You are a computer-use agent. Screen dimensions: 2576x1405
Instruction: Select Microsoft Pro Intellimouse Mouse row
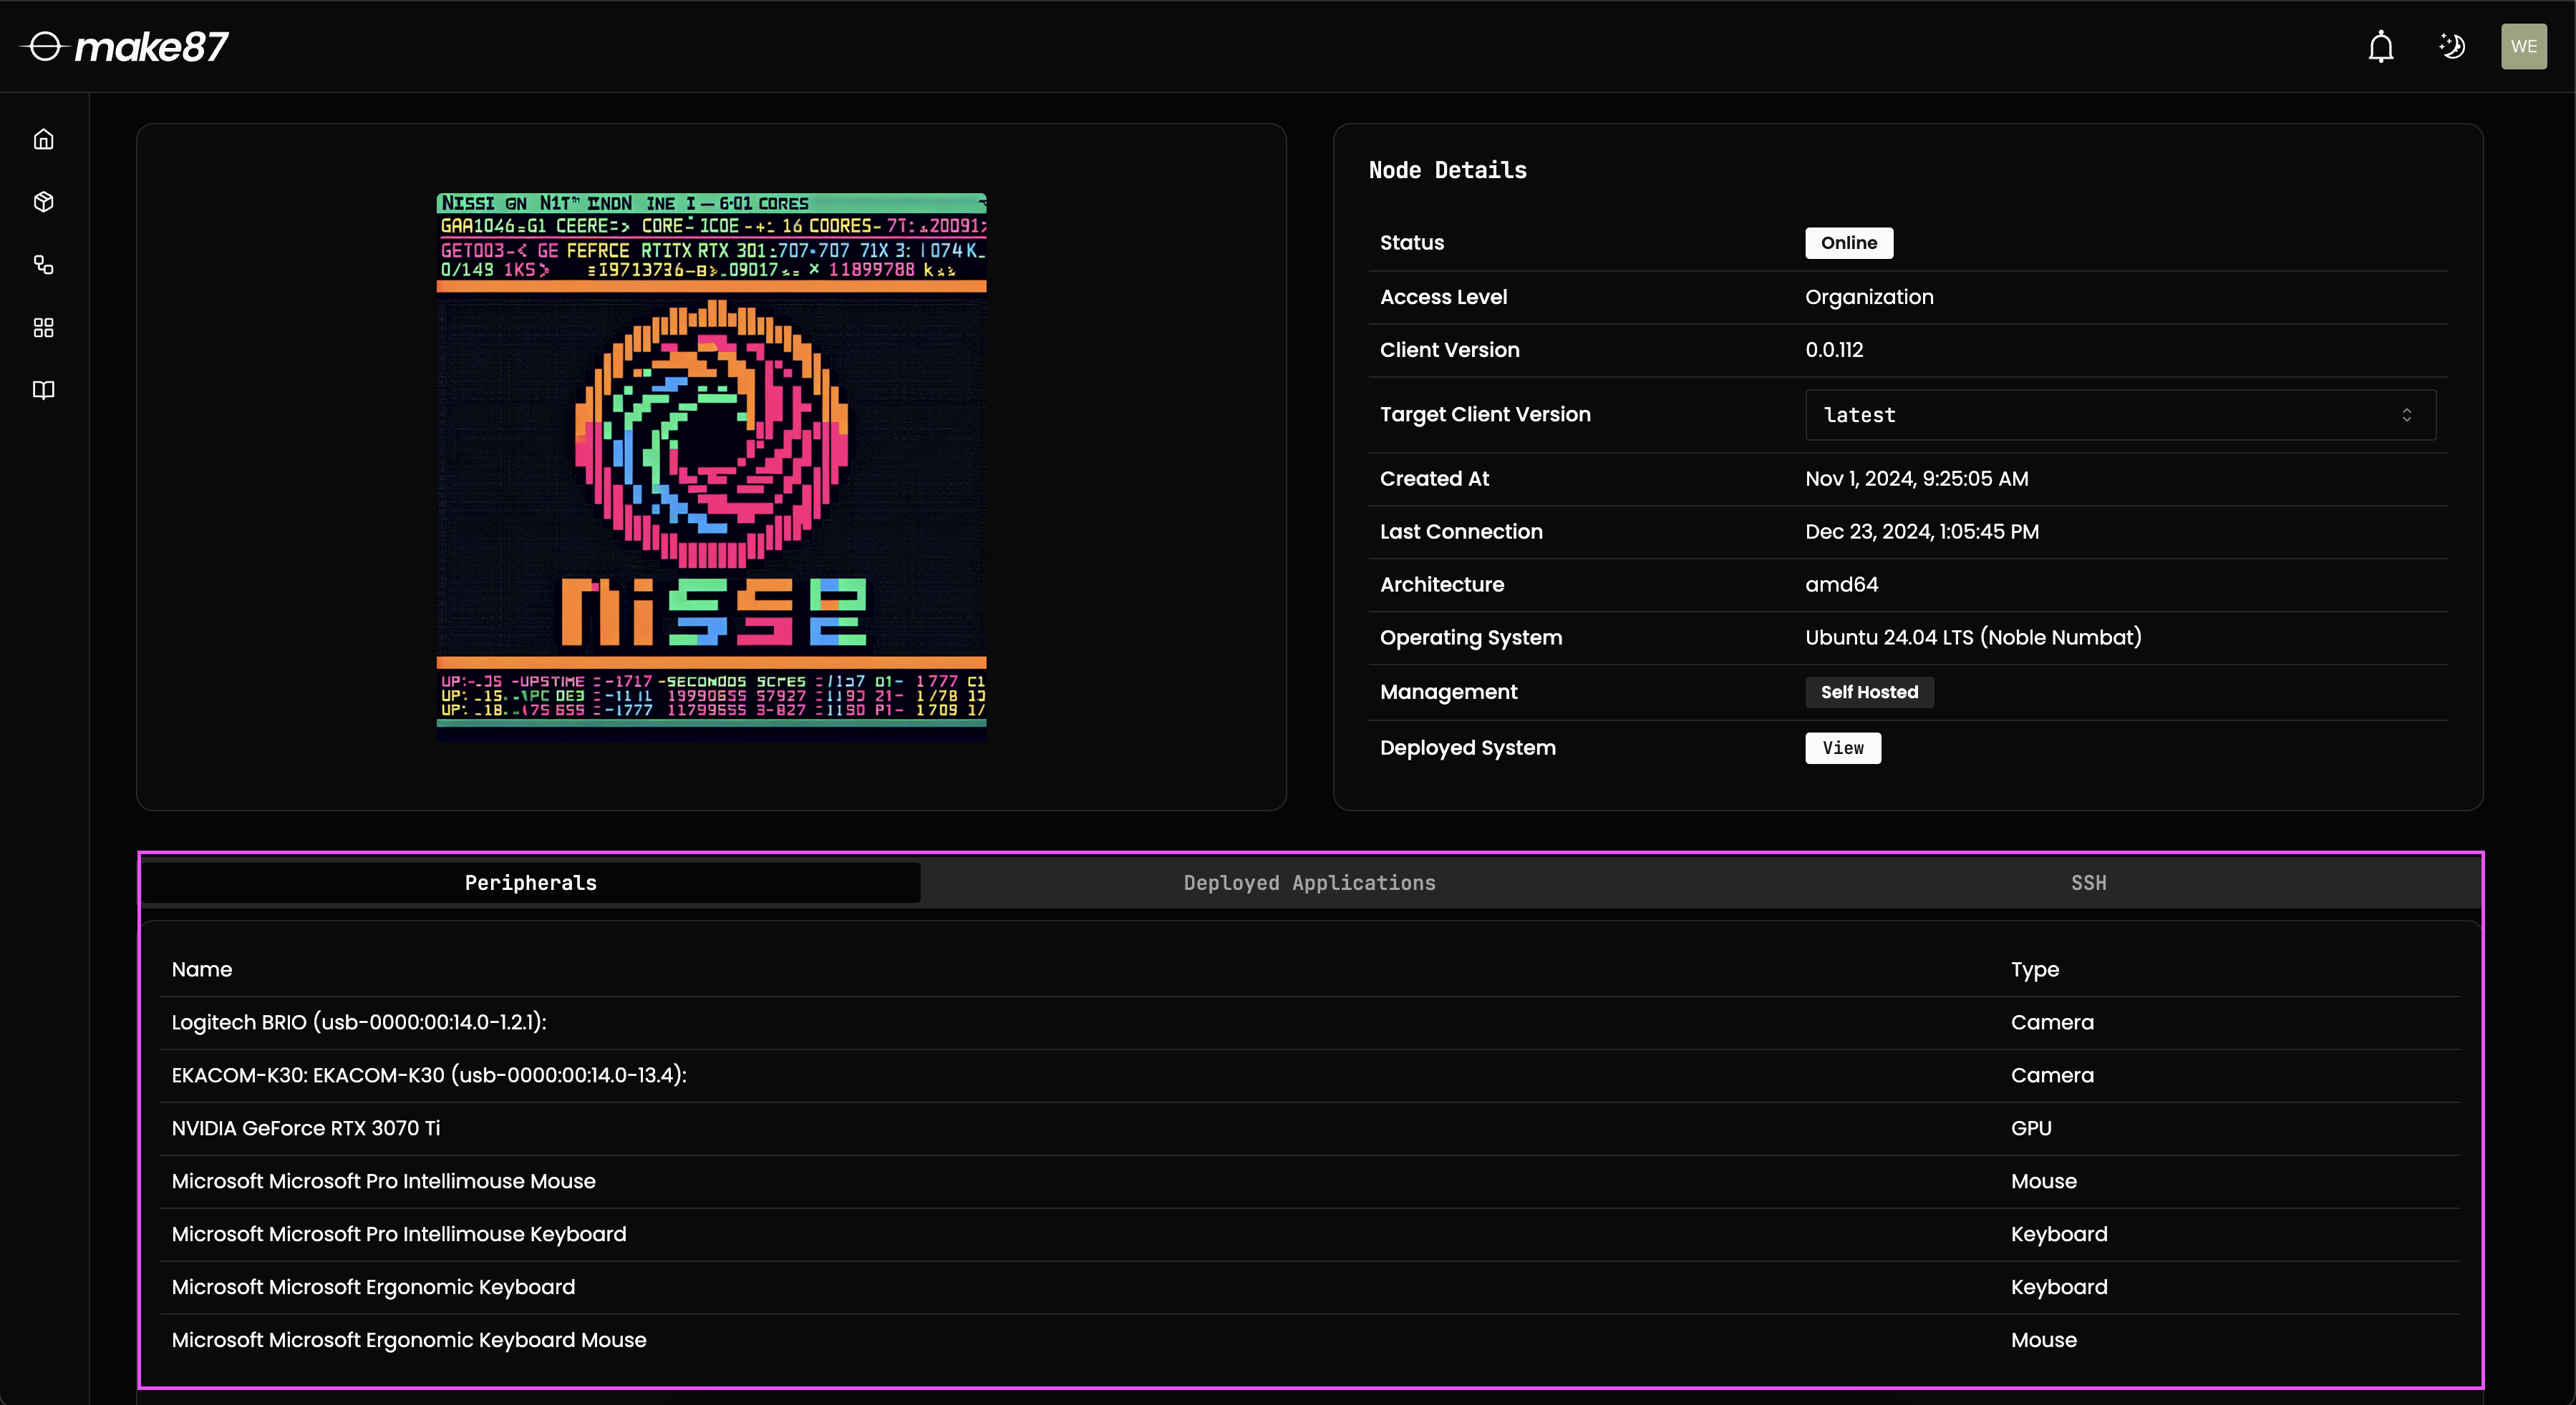(x=1309, y=1181)
